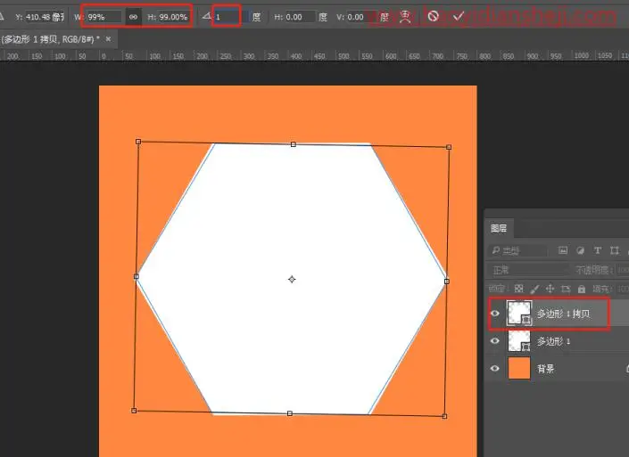Click the bottom-left transform handle
This screenshot has height=457, width=629.
pos(134,411)
